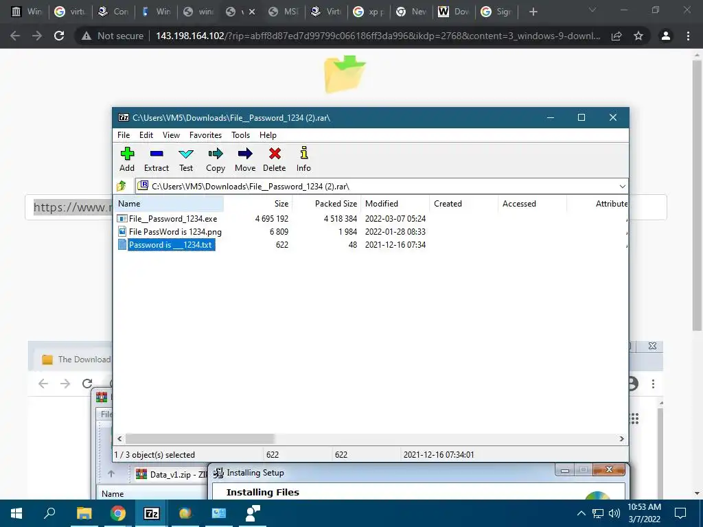The width and height of the screenshot is (703, 527).
Task: Select the Copy toolbar icon
Action: coord(215,159)
